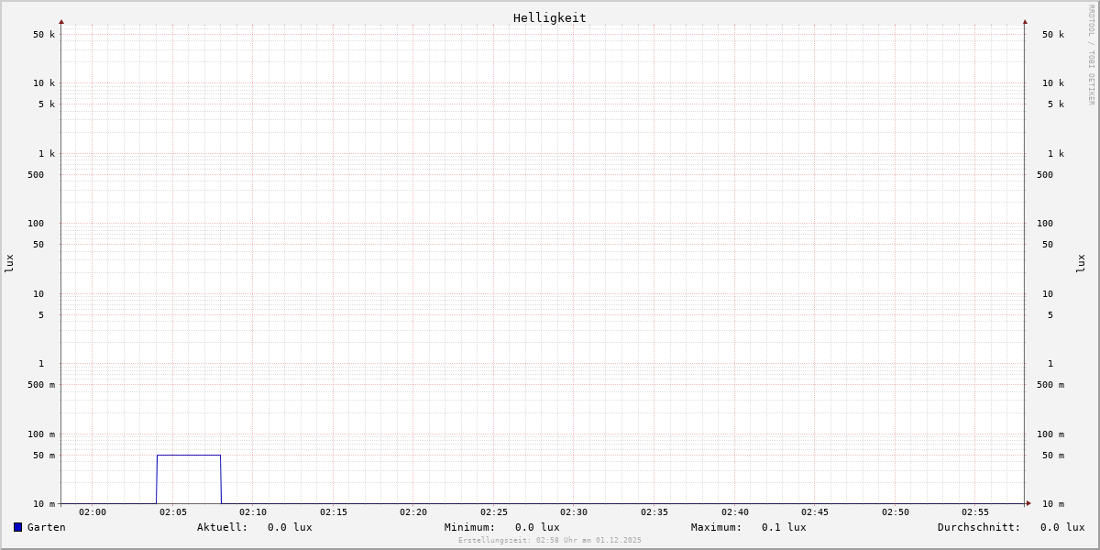Click the Maximum 0.1 lux readout
Image resolution: width=1100 pixels, height=550 pixels.
pos(783,527)
